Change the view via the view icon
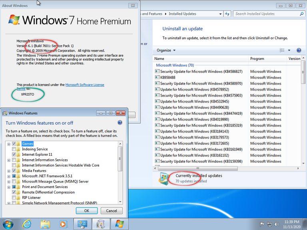Image resolution: width=307 pixels, height=230 pixels. pos(282,50)
